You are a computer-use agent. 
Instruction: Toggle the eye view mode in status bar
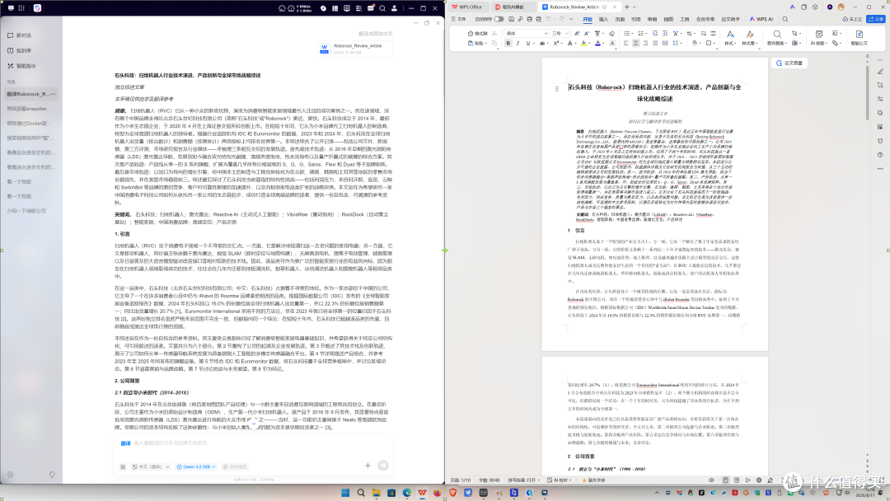(x=711, y=480)
